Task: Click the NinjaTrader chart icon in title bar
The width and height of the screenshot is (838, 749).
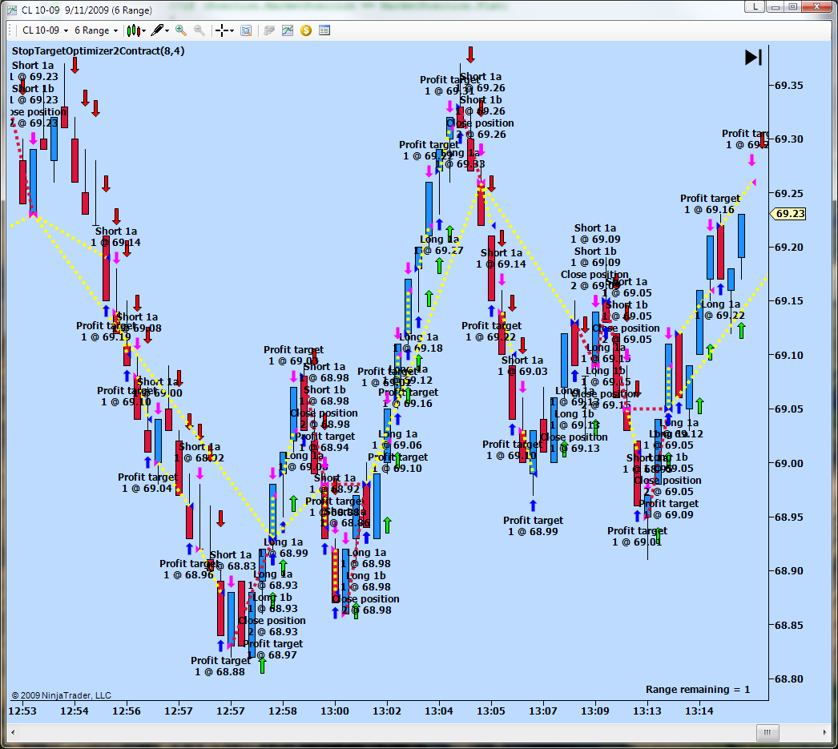Action: [12, 10]
